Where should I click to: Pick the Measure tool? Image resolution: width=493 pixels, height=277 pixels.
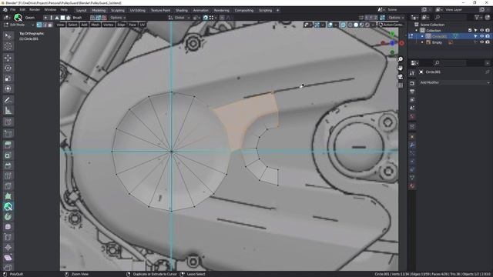point(8,111)
